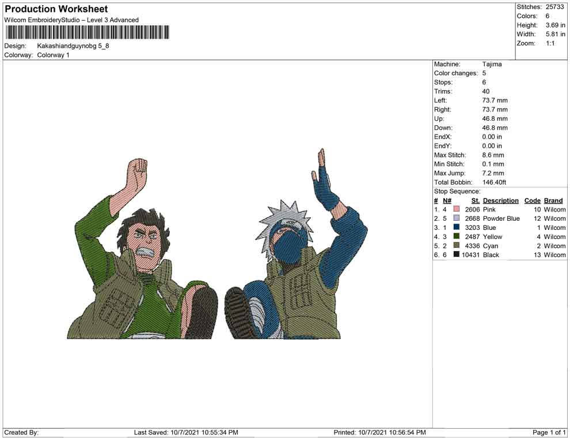Click the Production Worksheet title
The height and width of the screenshot is (438, 570).
tap(56, 9)
